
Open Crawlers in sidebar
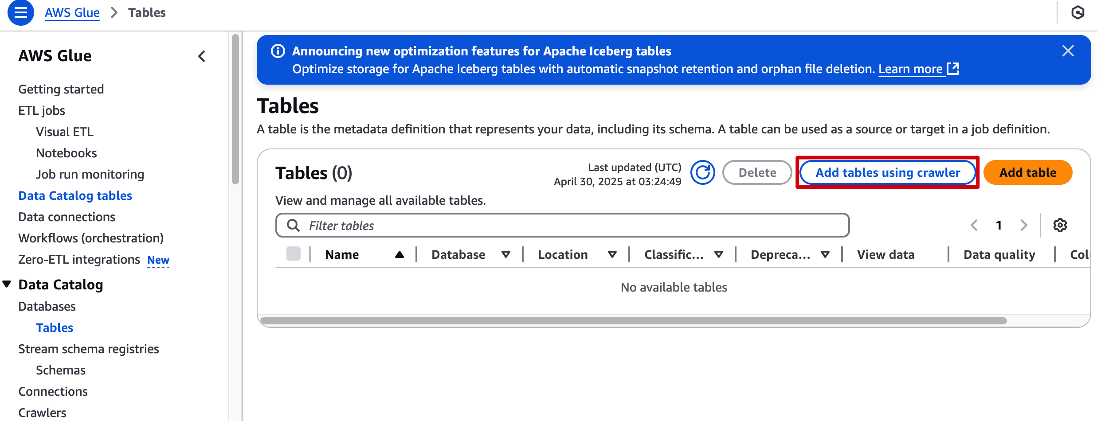(42, 413)
